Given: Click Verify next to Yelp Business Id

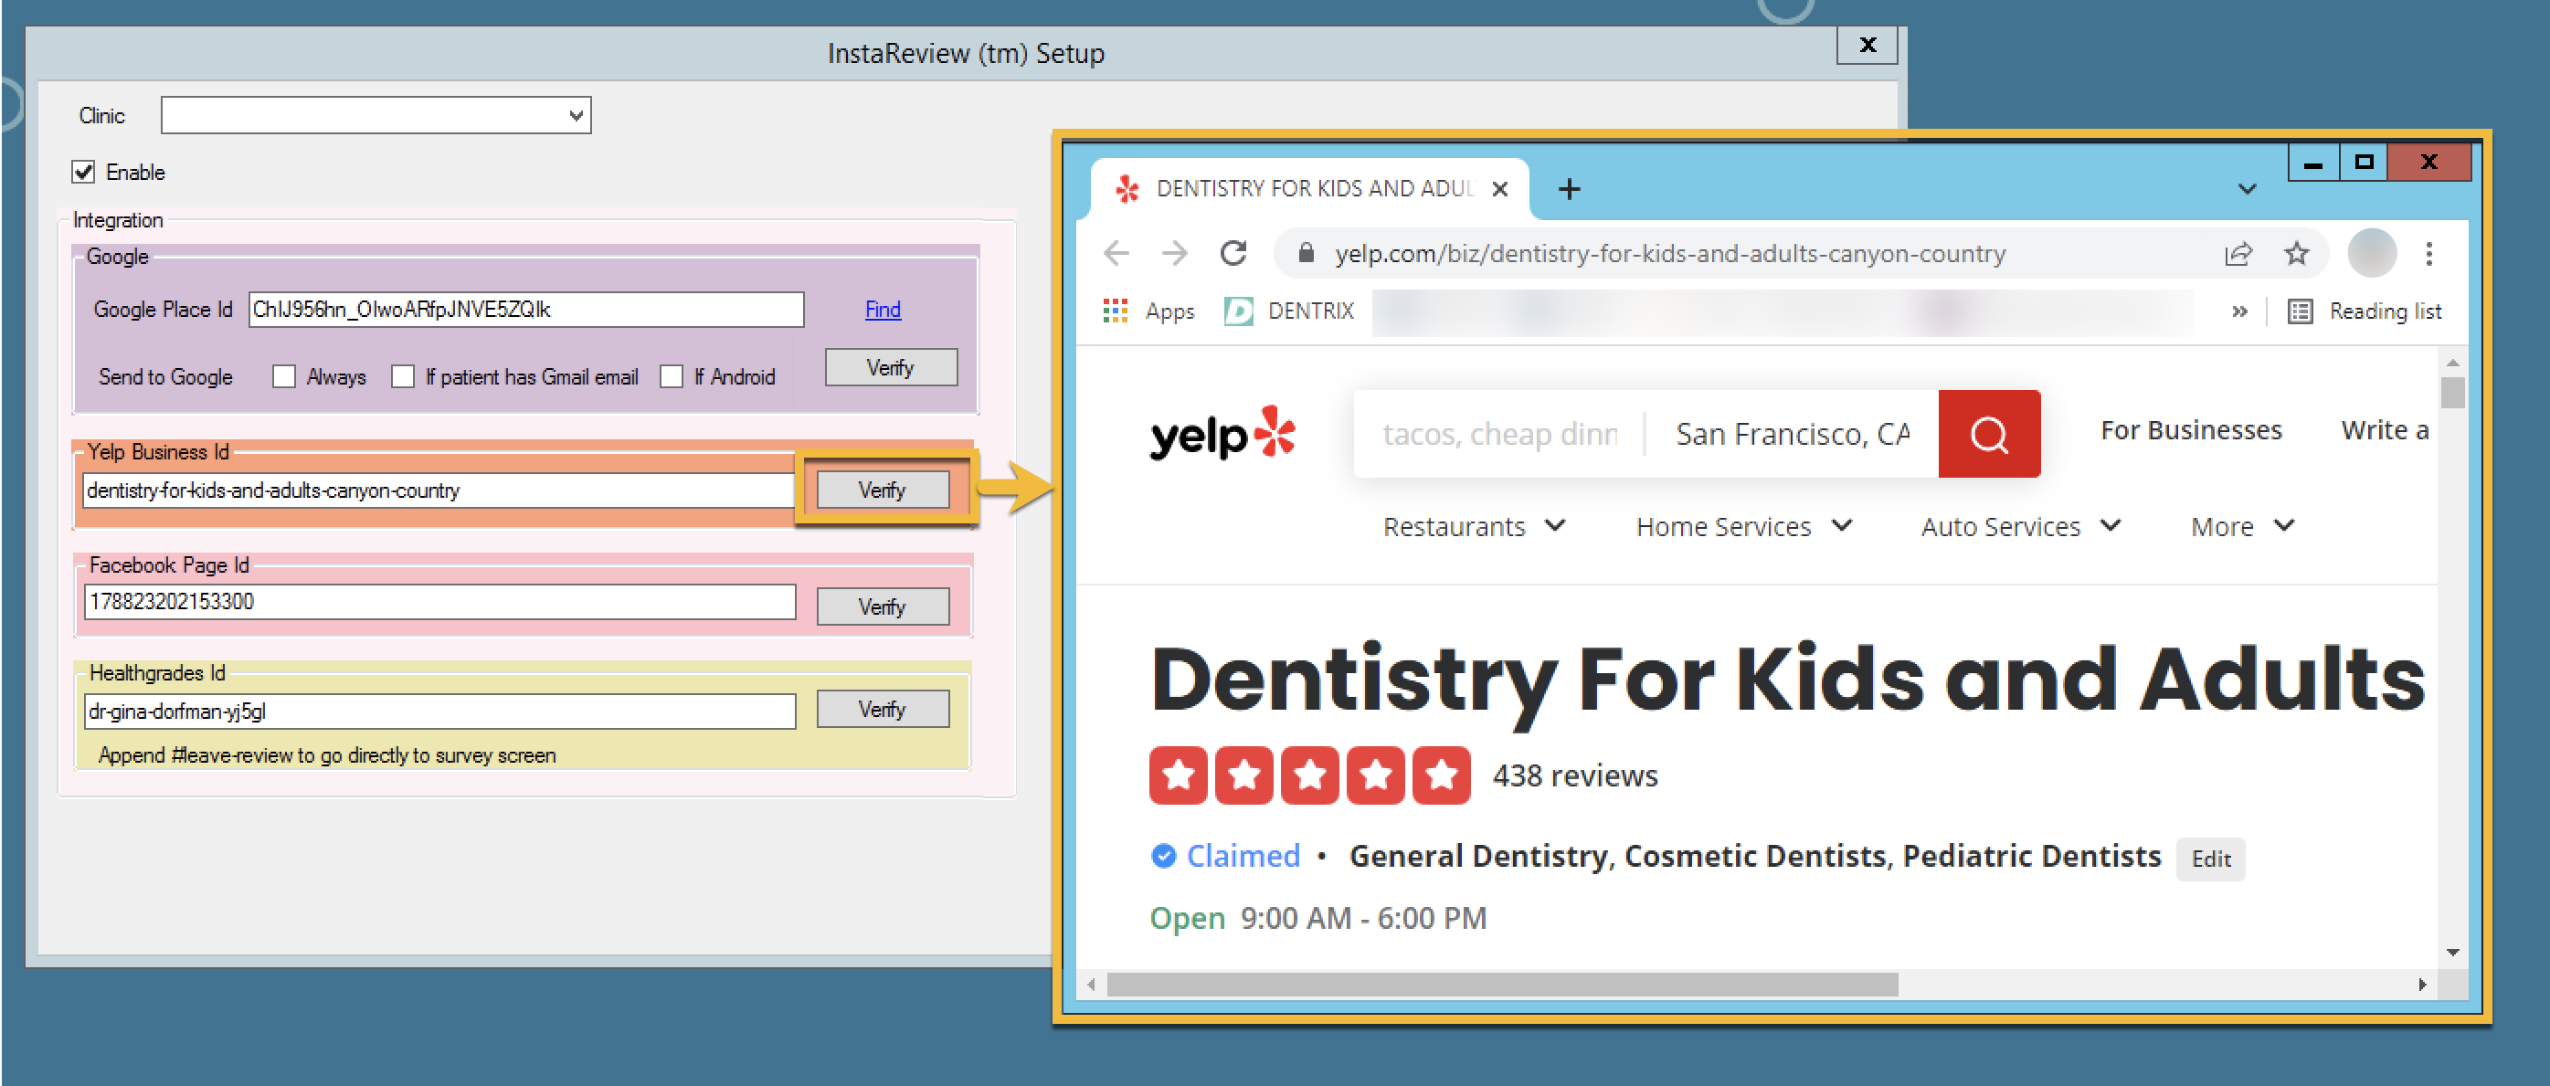Looking at the screenshot, I should [882, 490].
